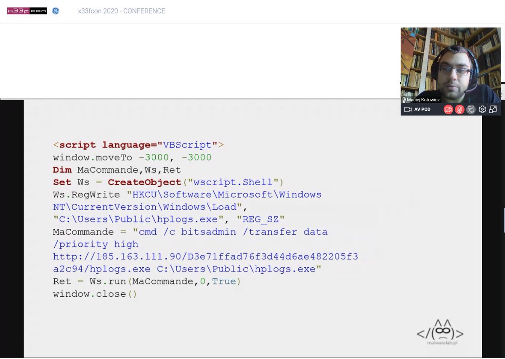This screenshot has width=505, height=359.
Task: Click the microphone icon next to Maciej Kotowicz
Action: tap(404, 100)
